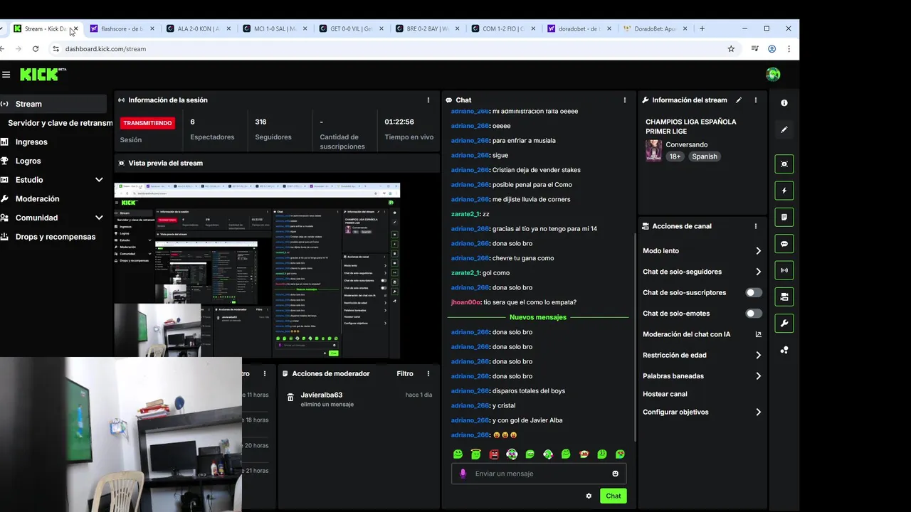Switch to the DoradoBet: Apu browser tab
The height and width of the screenshot is (512, 911).
click(655, 28)
